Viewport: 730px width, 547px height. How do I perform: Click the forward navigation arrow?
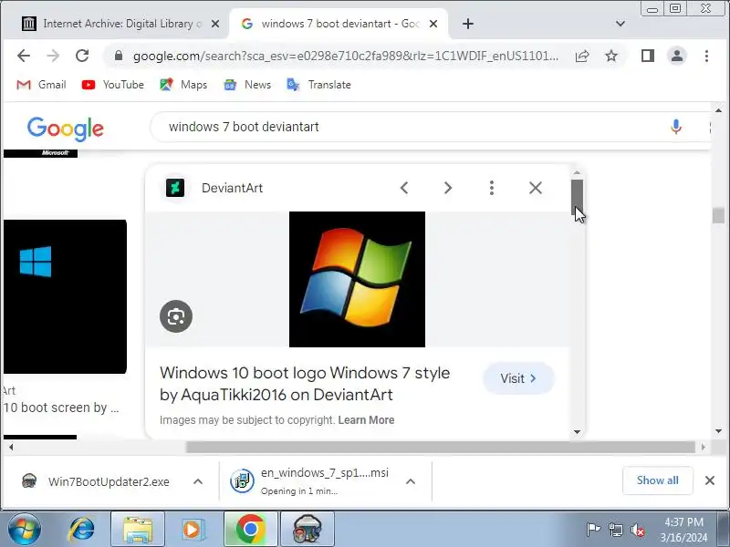(x=53, y=56)
